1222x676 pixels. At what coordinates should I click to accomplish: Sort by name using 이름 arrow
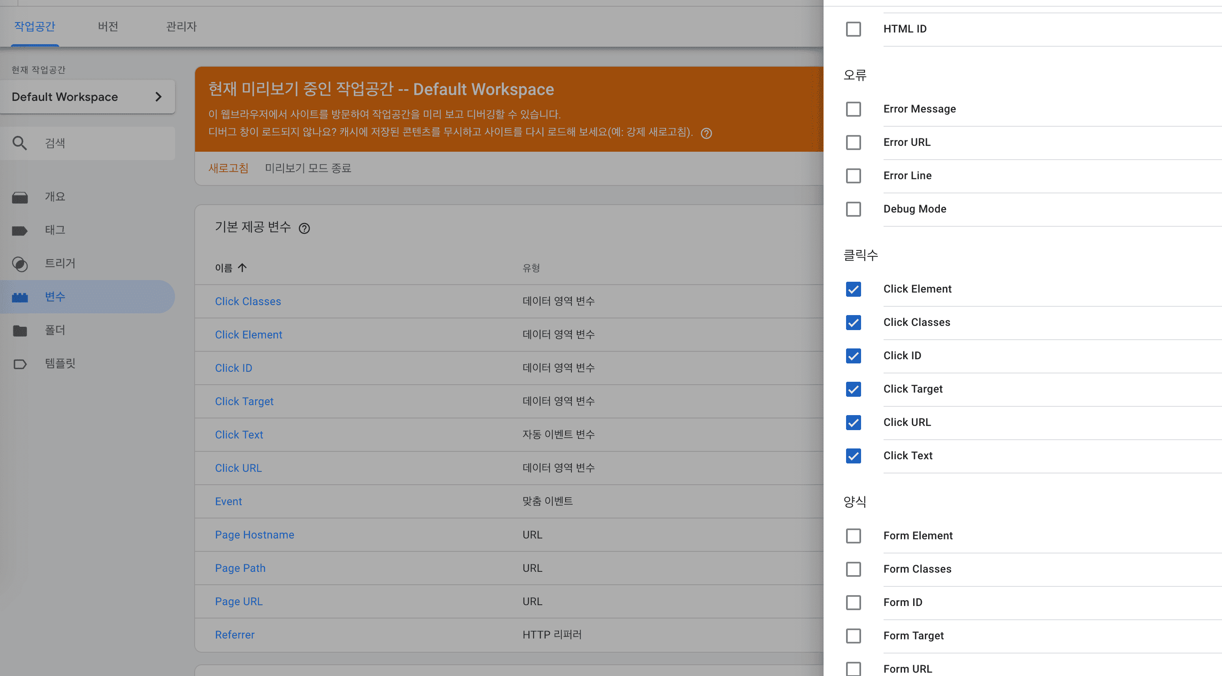pos(242,268)
